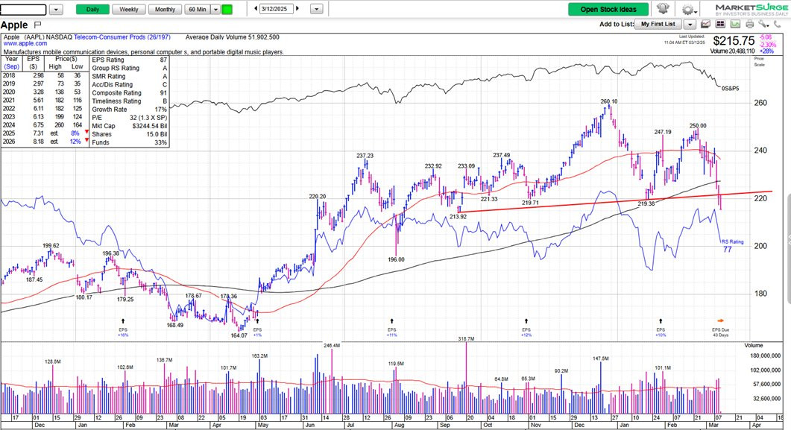Screen dimensions: 791x430
Task: Click the 147.5M volume label
Action: (601, 359)
